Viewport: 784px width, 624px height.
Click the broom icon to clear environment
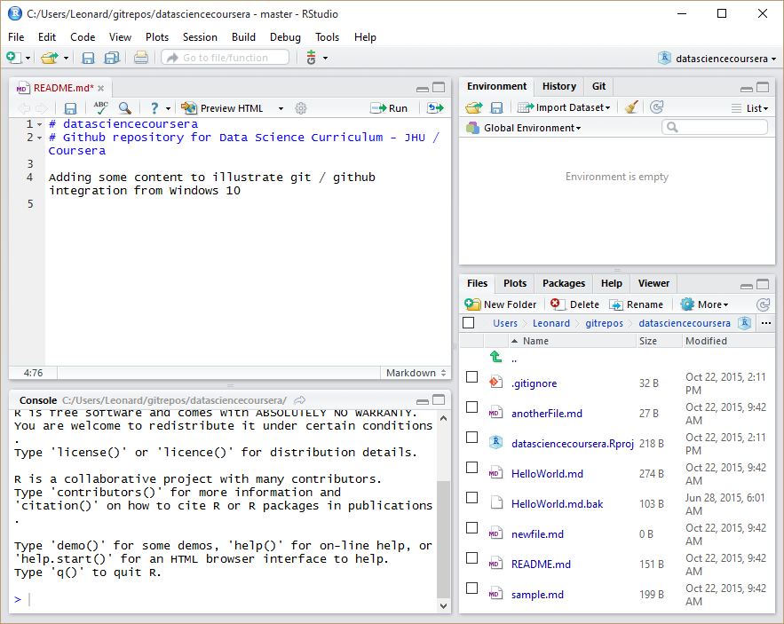[631, 107]
